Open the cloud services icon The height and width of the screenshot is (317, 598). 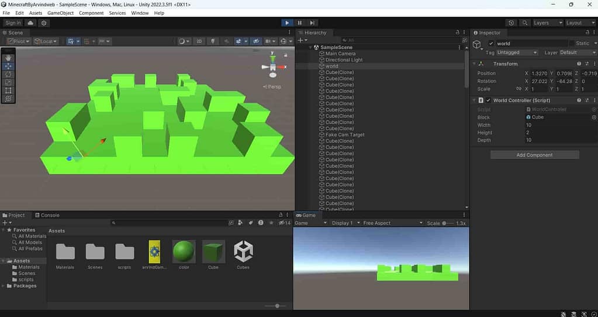(30, 23)
